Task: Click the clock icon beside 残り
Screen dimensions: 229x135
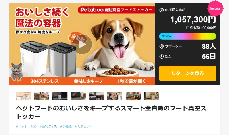Action: coord(161,56)
